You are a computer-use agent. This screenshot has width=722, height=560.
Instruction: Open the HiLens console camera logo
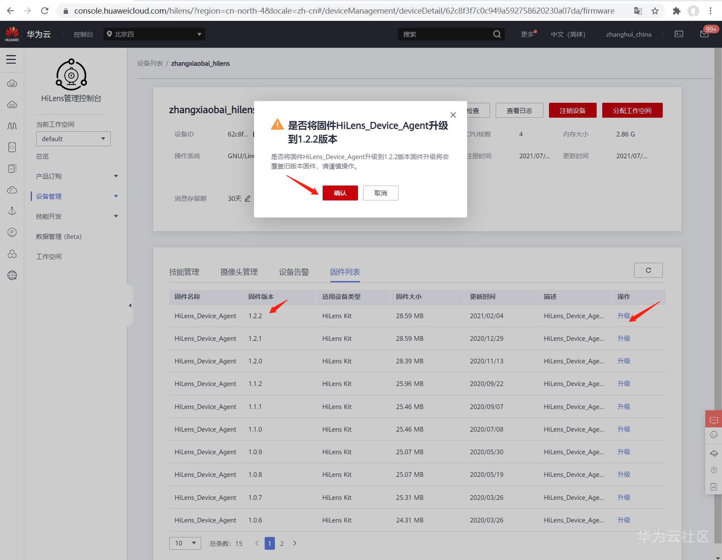pos(72,75)
